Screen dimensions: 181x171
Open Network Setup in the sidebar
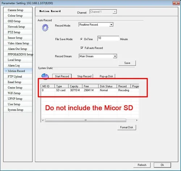[18, 27]
